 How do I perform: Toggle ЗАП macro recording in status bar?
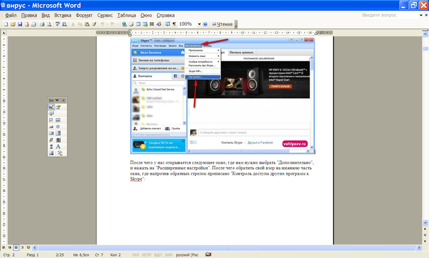coord(136,255)
